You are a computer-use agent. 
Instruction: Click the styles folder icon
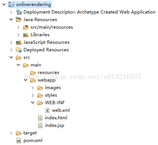(x=40, y=95)
